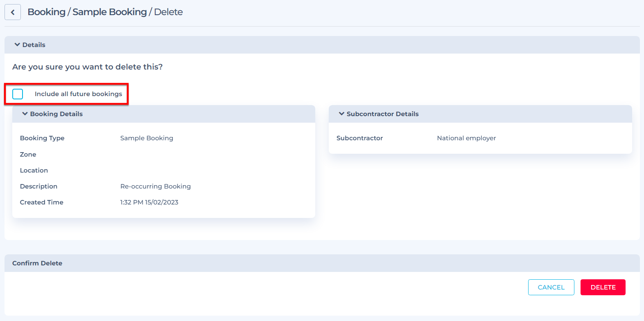
Task: Click the Booking Type value 'Sample Booking'
Action: (x=147, y=138)
